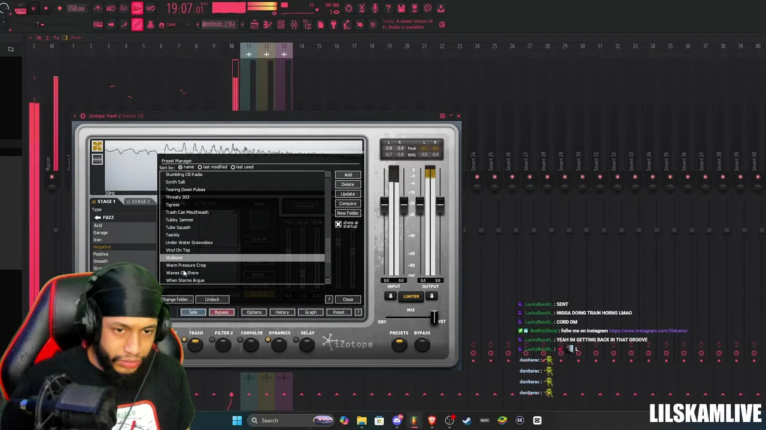Open the @mfmih pattern selector
The height and width of the screenshot is (430, 766).
tap(218, 24)
